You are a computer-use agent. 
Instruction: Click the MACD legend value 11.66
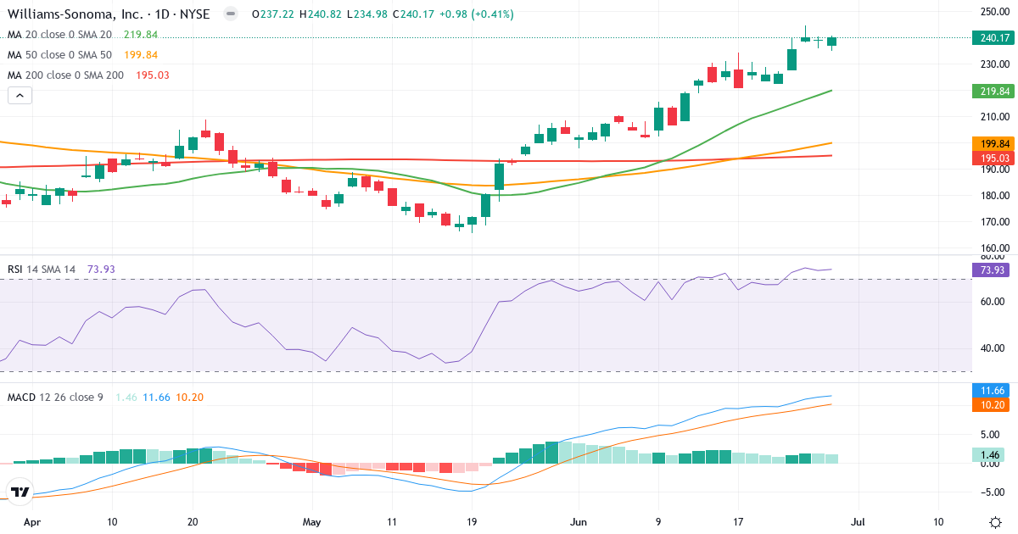(x=156, y=397)
